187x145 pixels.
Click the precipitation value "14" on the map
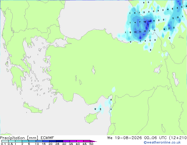[x=145, y=22]
